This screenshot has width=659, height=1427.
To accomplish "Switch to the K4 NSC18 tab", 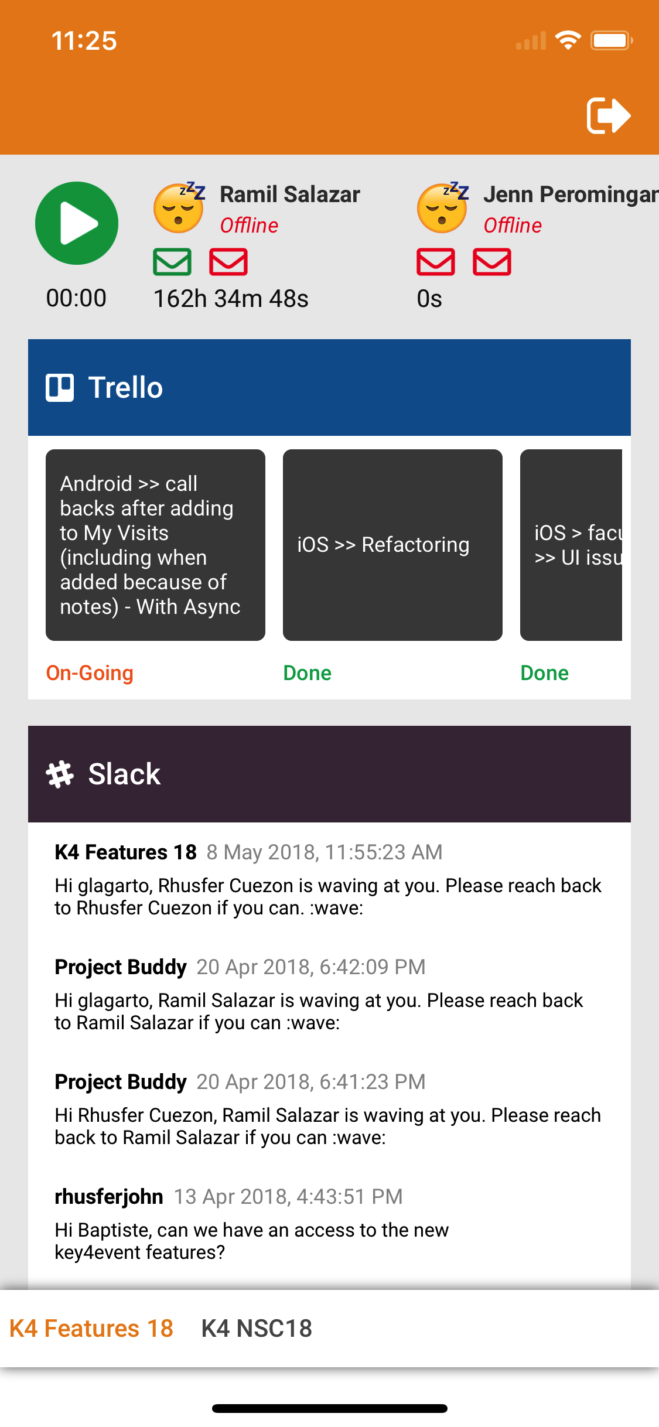I will coord(257,1329).
